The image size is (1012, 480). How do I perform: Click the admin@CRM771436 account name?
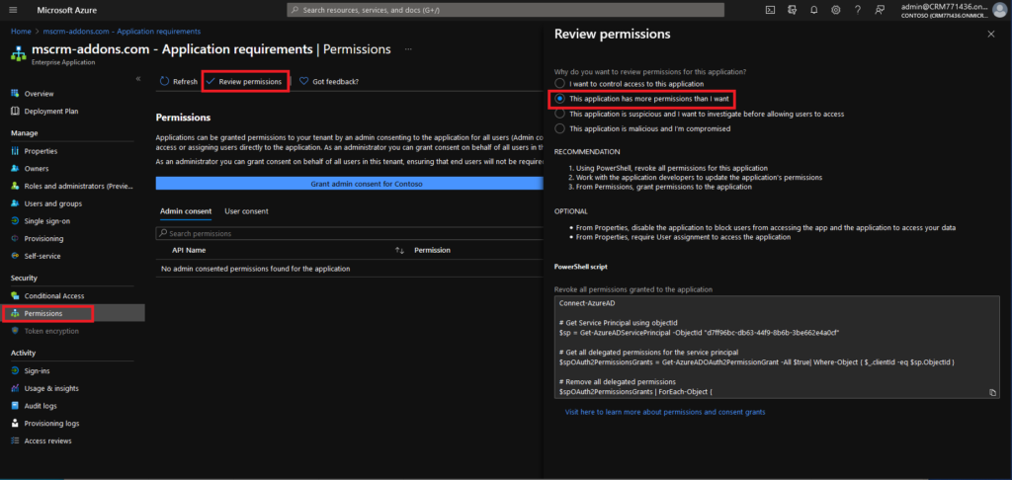coord(943,6)
